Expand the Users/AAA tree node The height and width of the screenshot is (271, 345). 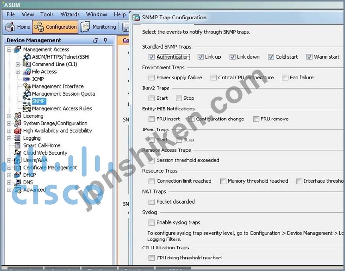[x=9, y=160]
